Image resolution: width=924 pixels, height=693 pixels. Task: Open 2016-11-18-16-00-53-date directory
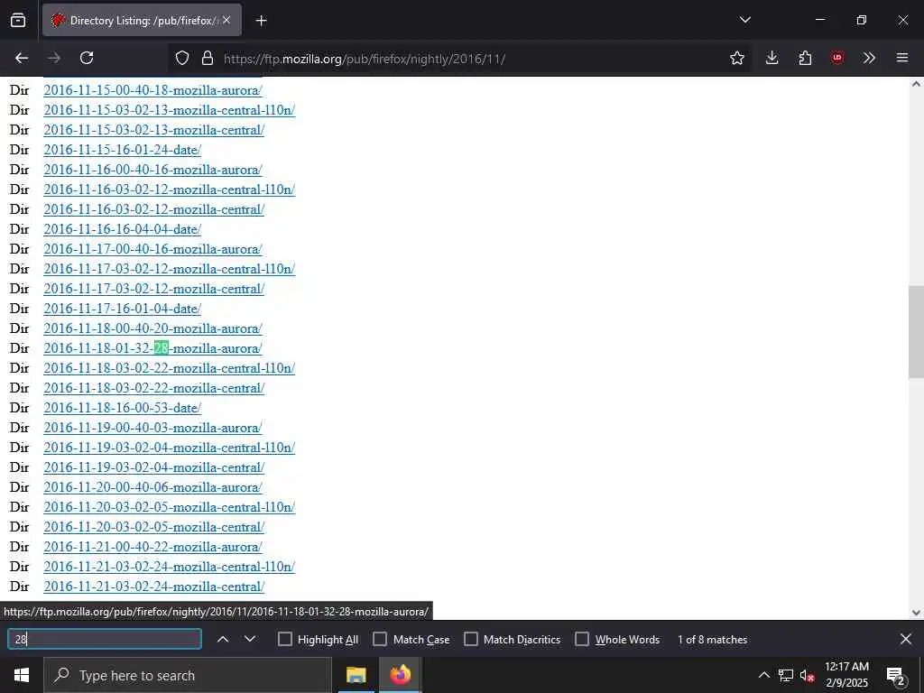[x=122, y=408]
